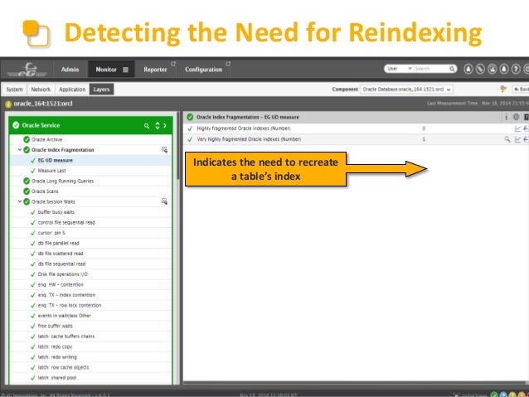
Task: Select enq: HW - contention item
Action: [61, 284]
